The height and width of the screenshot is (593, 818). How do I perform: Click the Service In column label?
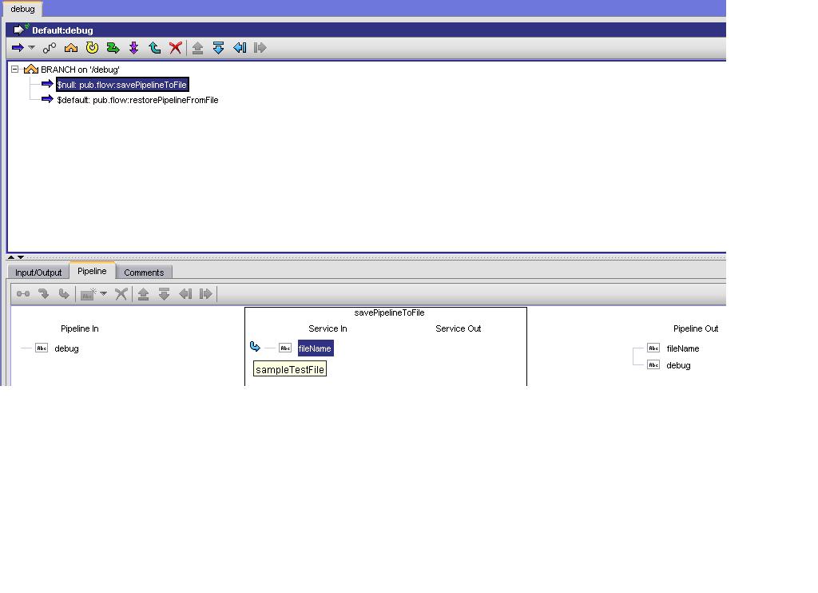tap(328, 328)
